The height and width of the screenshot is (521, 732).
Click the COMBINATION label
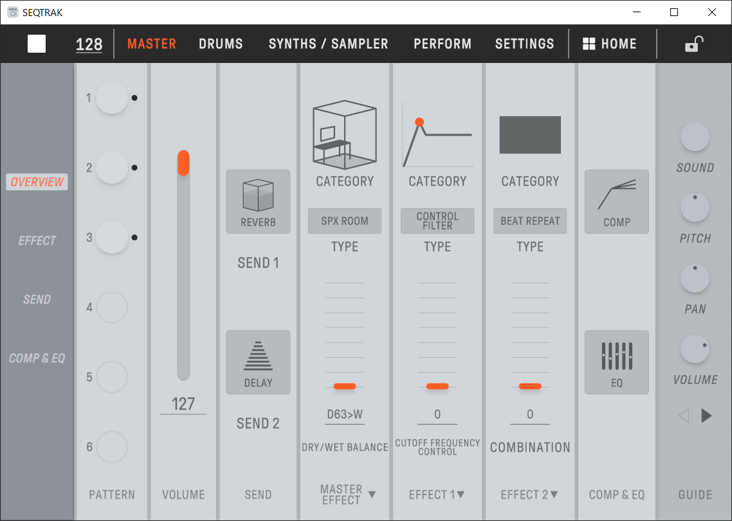point(530,447)
